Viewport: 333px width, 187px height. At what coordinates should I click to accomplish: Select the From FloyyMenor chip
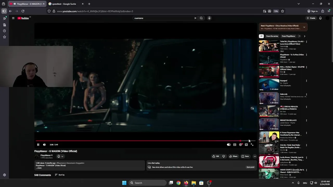pyautogui.click(x=289, y=36)
